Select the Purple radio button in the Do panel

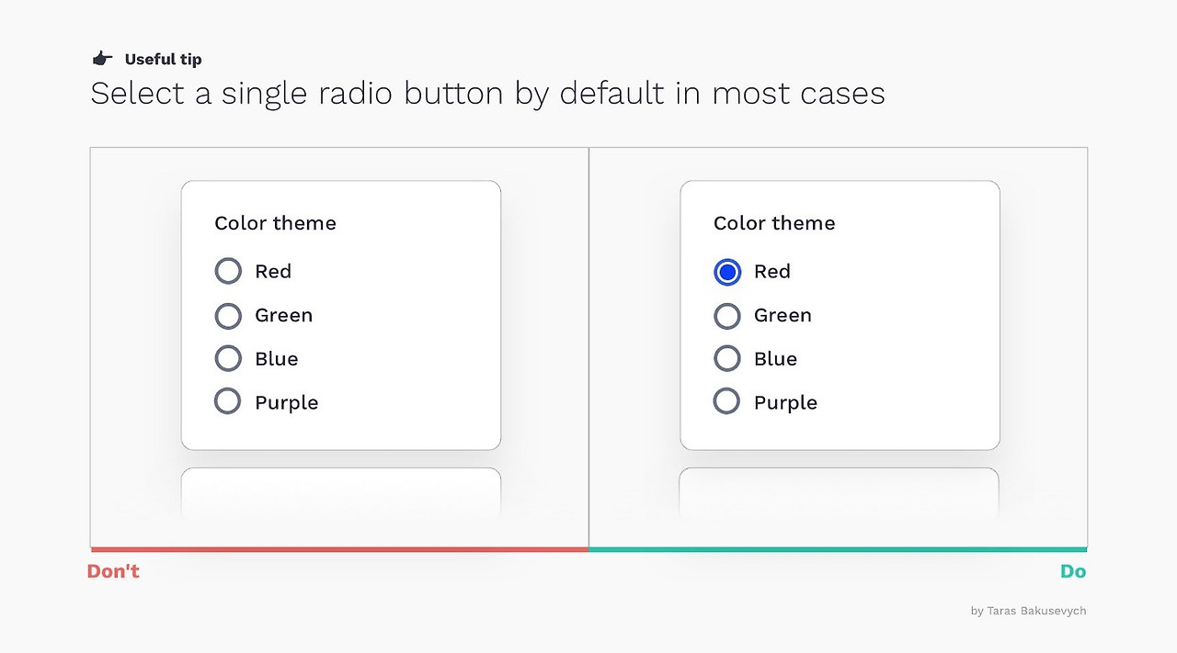click(727, 400)
